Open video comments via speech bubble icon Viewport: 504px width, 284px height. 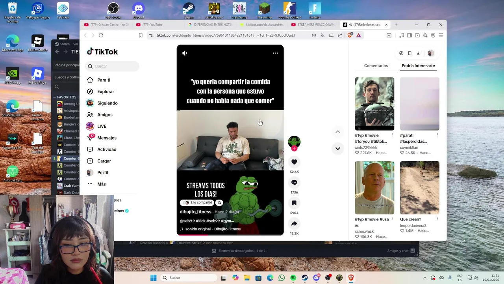(294, 182)
